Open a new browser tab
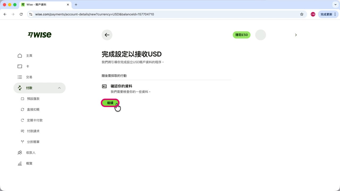Image resolution: width=340 pixels, height=191 pixels. click(x=76, y=5)
